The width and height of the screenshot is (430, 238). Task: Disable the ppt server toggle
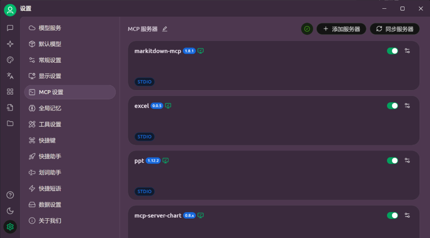(393, 161)
